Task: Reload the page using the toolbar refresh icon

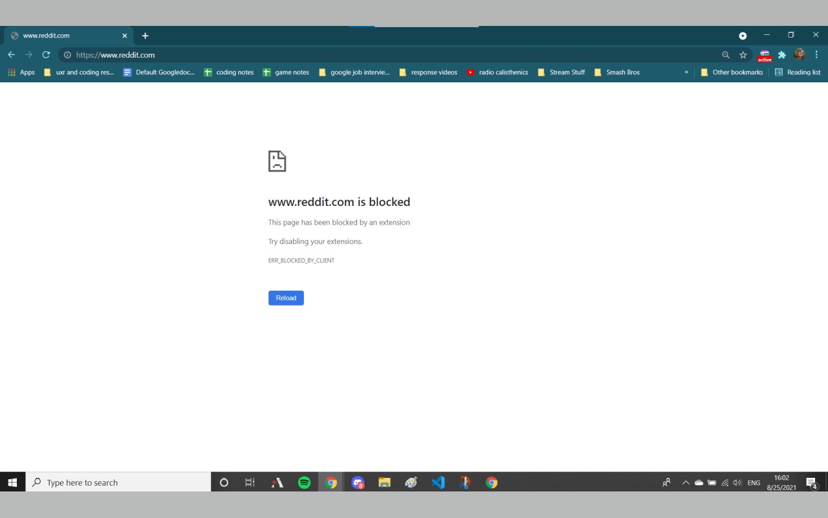Action: pyautogui.click(x=46, y=55)
